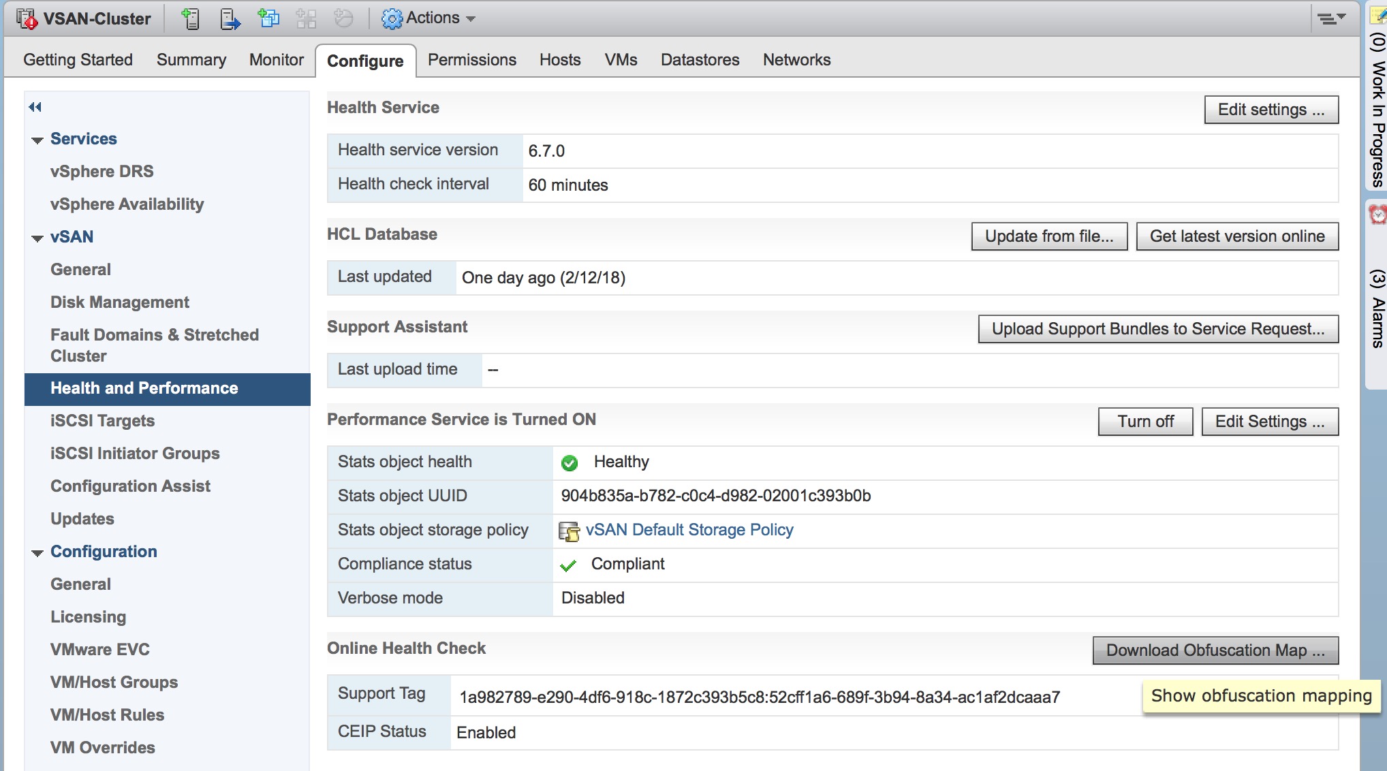This screenshot has width=1387, height=771.
Task: Click the new virtual machine toolbar icon
Action: 268,18
